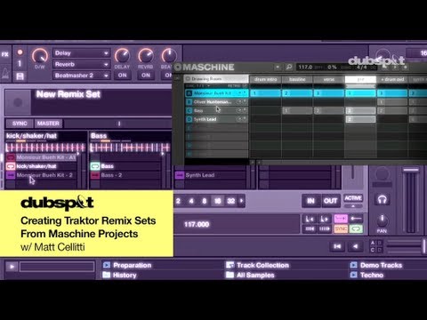
Task: Toggle the orange SYNC button in loop panel
Action: (x=341, y=229)
